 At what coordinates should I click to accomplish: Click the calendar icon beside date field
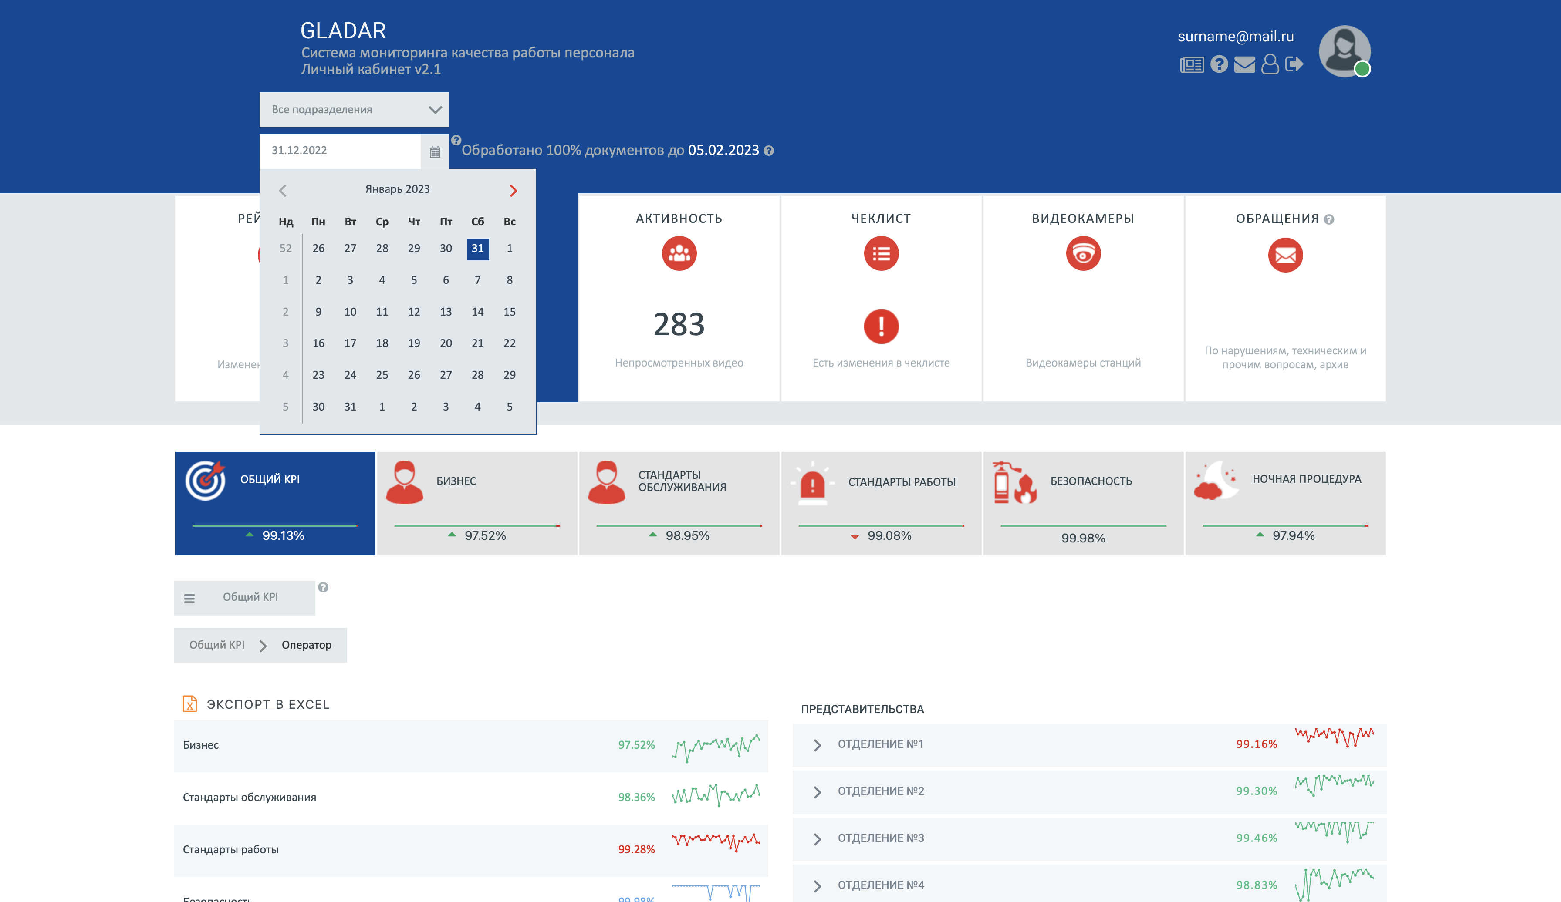(x=435, y=151)
